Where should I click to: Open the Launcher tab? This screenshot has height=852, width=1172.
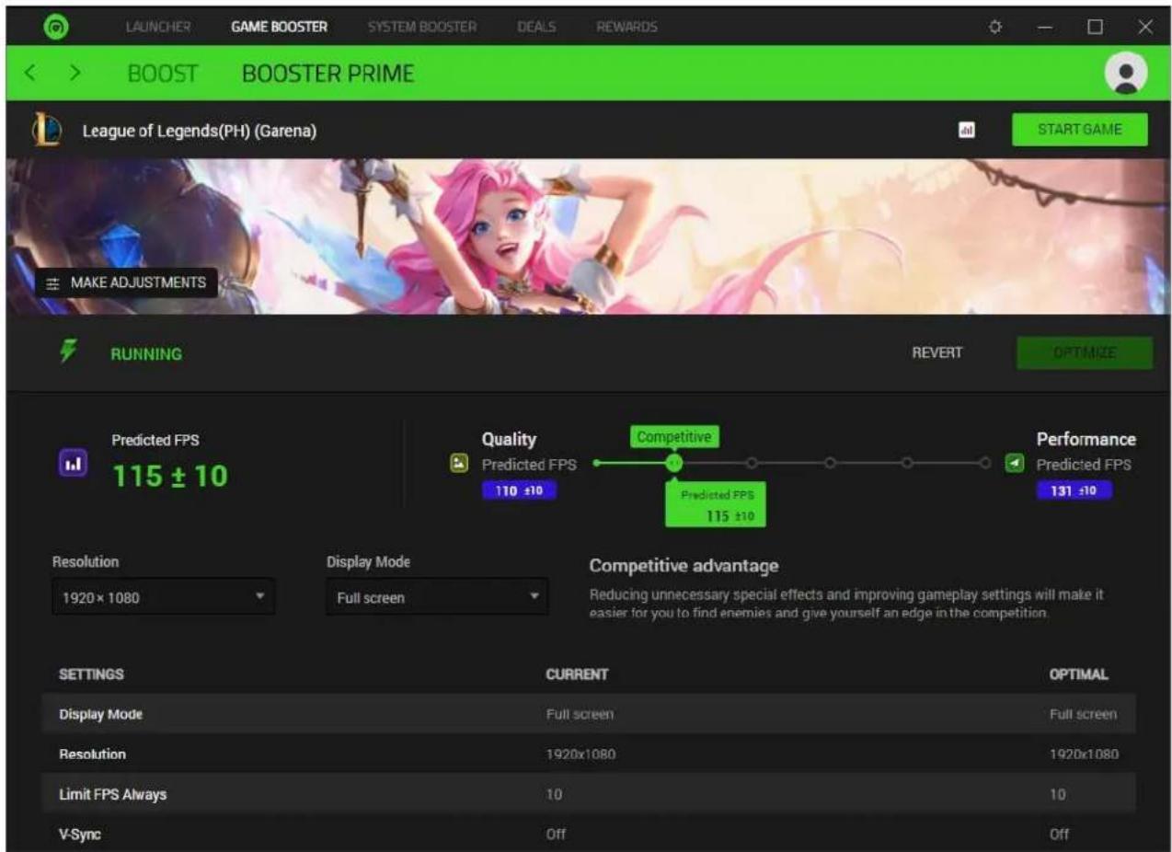click(x=158, y=27)
